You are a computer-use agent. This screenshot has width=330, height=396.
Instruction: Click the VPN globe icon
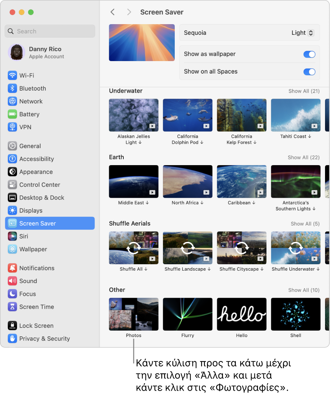tap(12, 127)
